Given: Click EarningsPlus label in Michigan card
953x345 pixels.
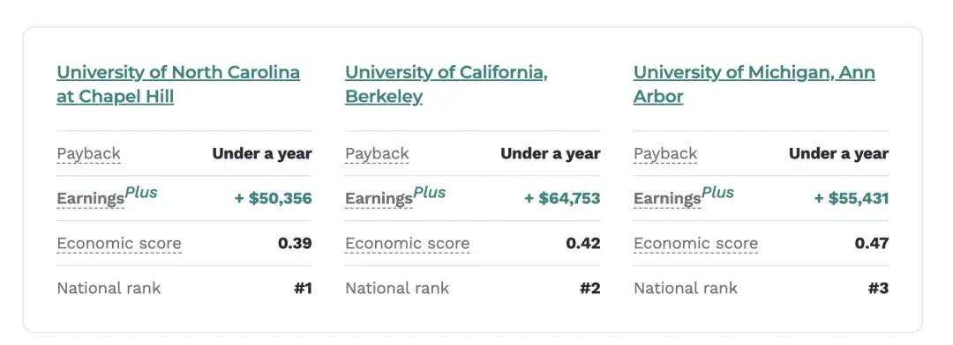Looking at the screenshot, I should [x=684, y=196].
